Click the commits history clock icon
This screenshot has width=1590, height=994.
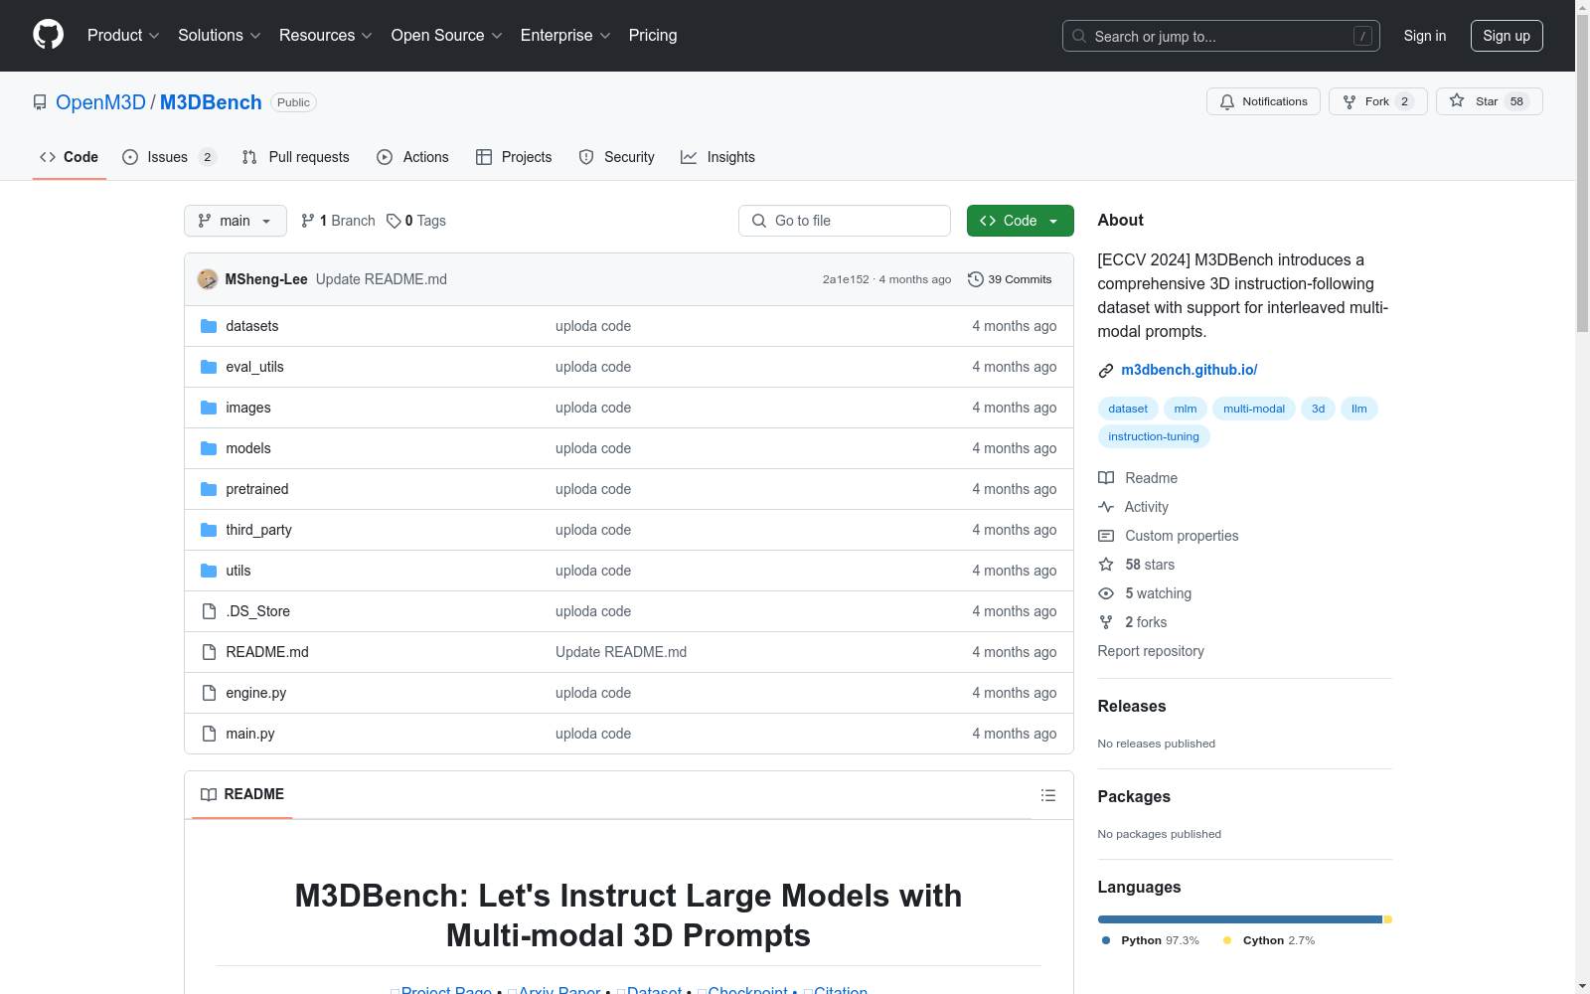(976, 279)
